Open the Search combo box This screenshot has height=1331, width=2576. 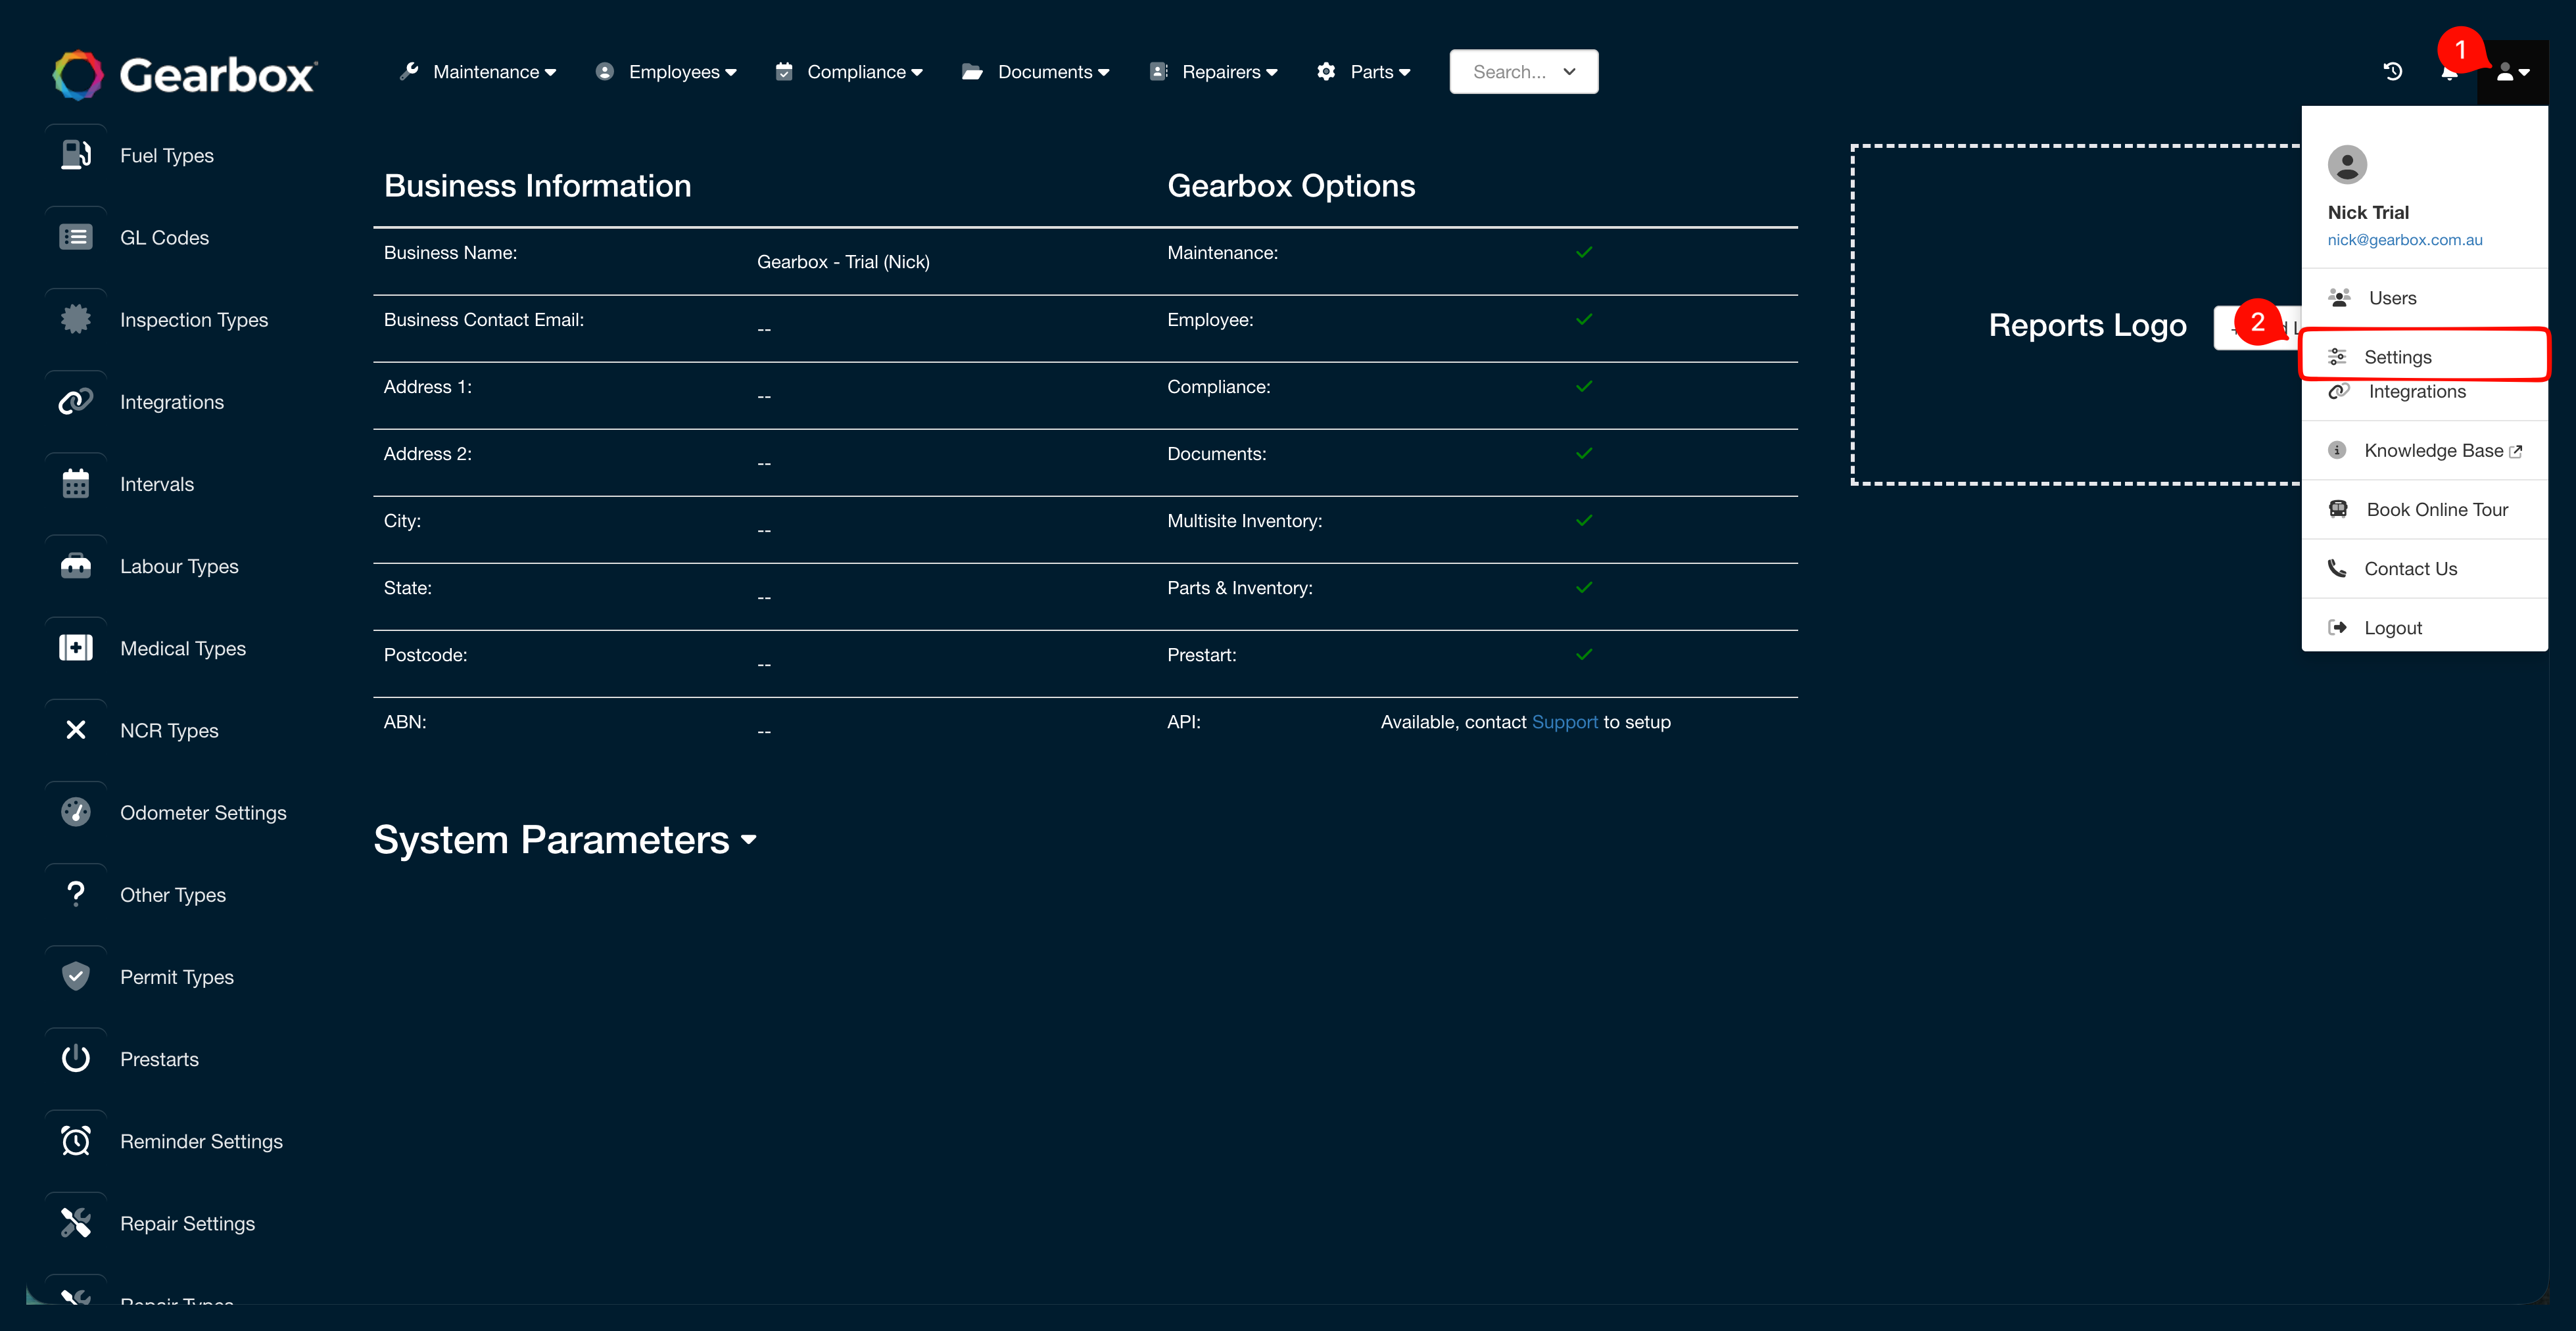point(1523,72)
